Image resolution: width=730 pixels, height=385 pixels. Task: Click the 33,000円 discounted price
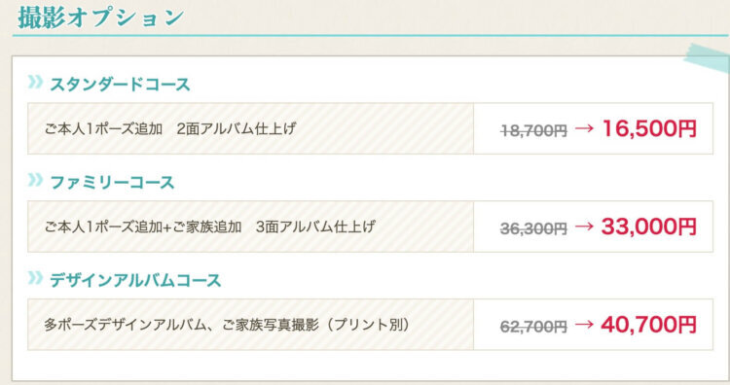pos(649,227)
